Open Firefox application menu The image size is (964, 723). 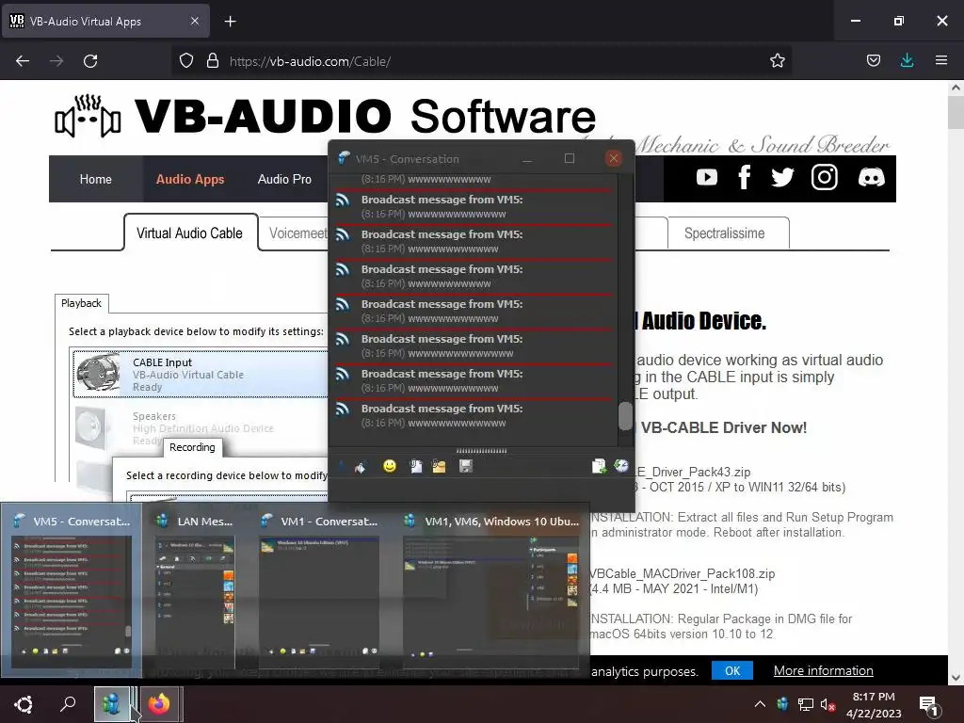click(x=941, y=60)
